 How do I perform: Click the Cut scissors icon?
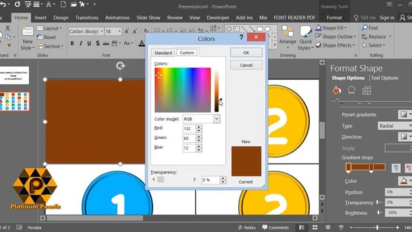pos(8,28)
